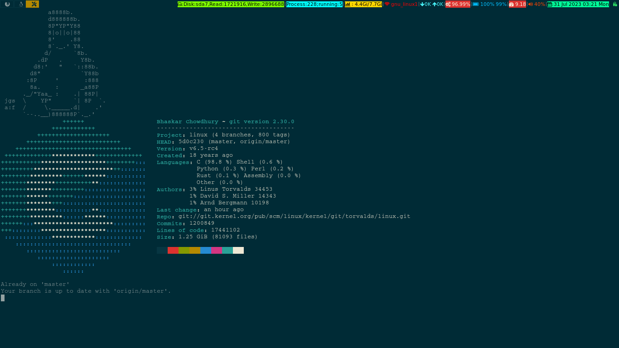
Task: Click the battery 100% 99% indicator
Action: 489,4
